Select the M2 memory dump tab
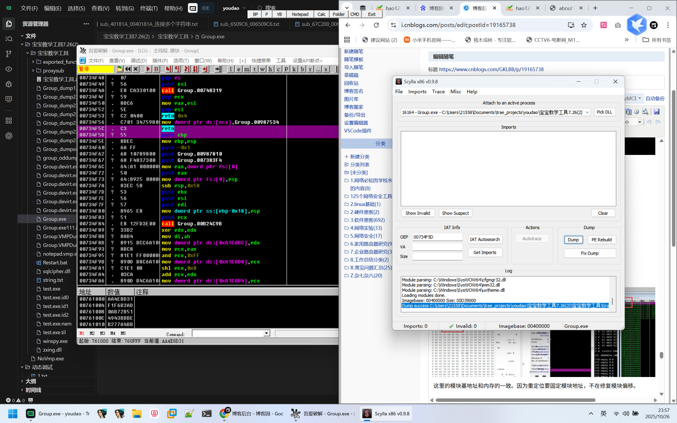The image size is (677, 423). tap(92, 333)
